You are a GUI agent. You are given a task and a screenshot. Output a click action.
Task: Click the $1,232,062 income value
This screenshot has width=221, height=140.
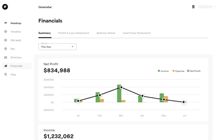click(x=58, y=136)
